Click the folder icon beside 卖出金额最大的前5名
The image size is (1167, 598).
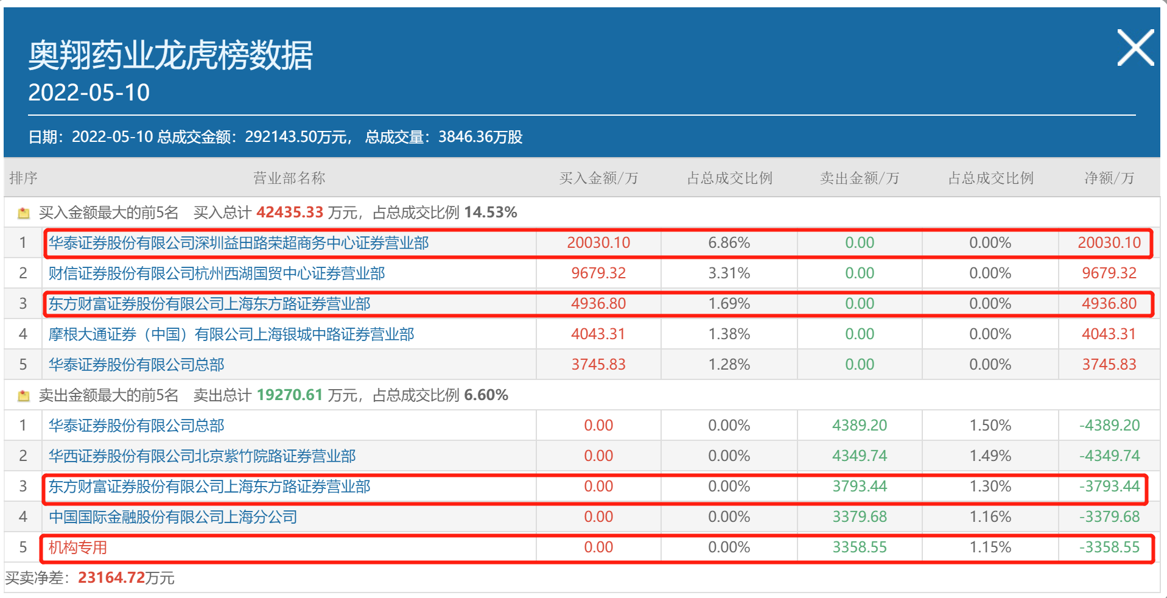coord(24,396)
